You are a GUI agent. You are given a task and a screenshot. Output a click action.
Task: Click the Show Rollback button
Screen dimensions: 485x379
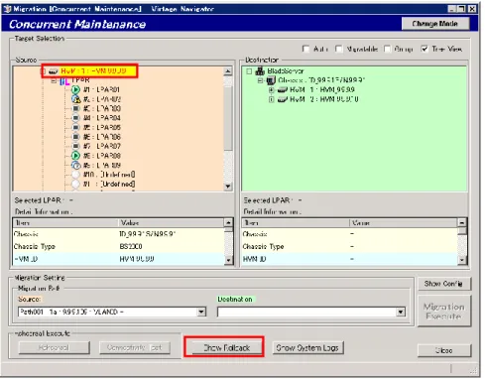[227, 347]
